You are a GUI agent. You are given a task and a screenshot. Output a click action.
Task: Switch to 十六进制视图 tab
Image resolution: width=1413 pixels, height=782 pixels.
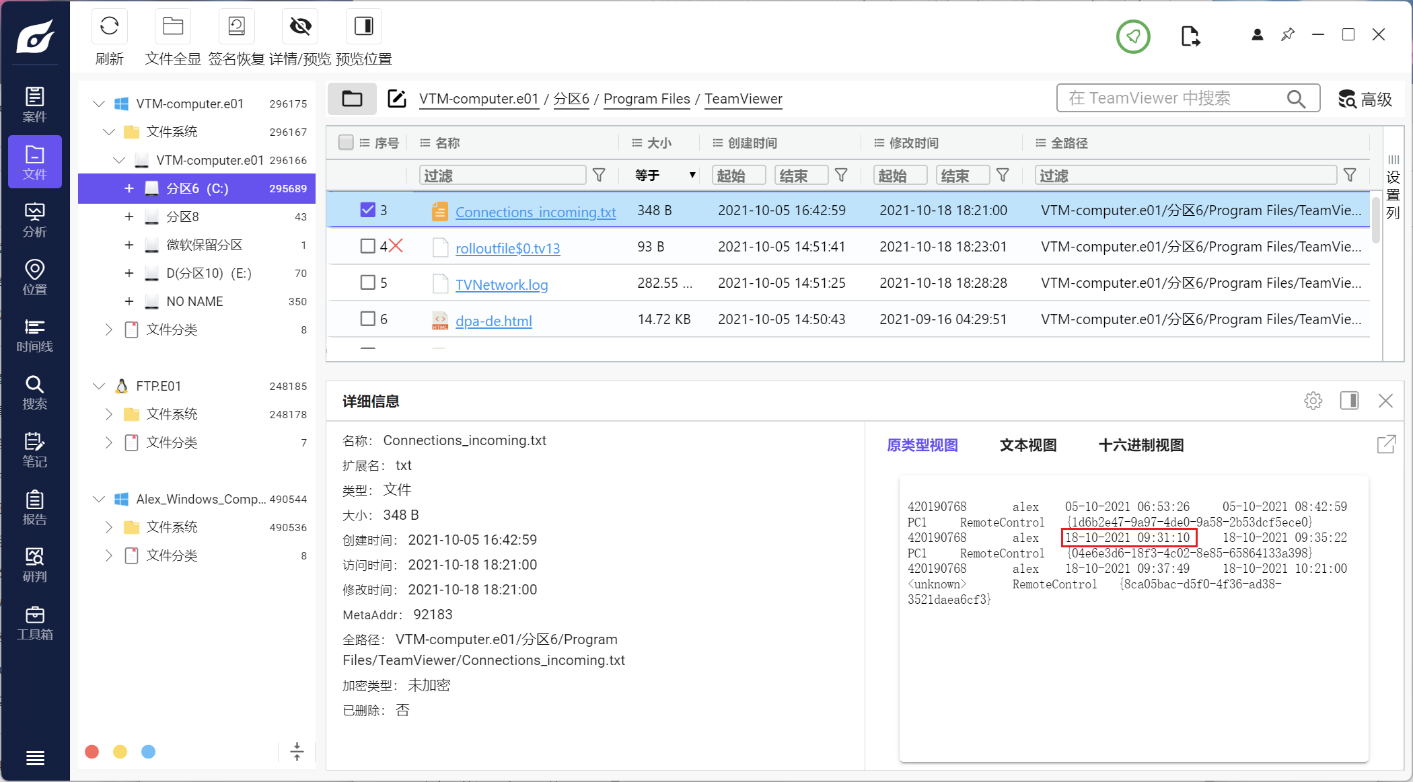coord(1141,445)
